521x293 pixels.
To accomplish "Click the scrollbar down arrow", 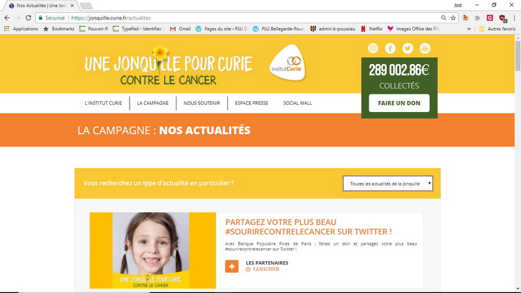I will pos(518,288).
